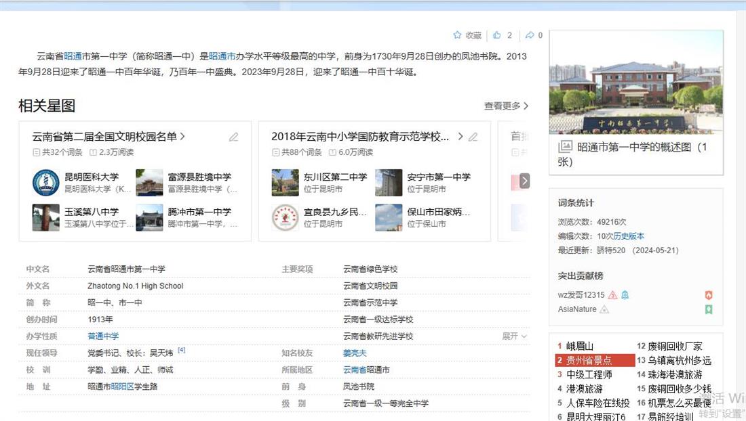Click the green medal icon in the AsiaNature row
Screen dimensions: 746x421
[709, 309]
